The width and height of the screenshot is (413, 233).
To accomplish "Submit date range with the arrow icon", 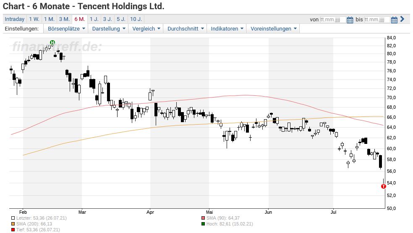I will click(402, 19).
